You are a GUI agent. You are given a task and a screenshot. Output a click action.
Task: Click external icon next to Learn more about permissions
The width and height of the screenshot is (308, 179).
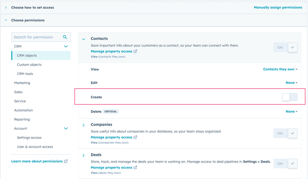point(66,161)
